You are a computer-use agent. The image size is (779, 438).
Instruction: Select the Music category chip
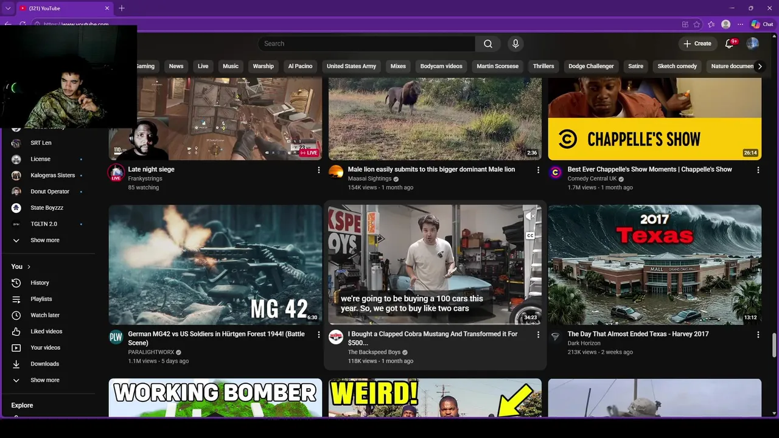[231, 66]
